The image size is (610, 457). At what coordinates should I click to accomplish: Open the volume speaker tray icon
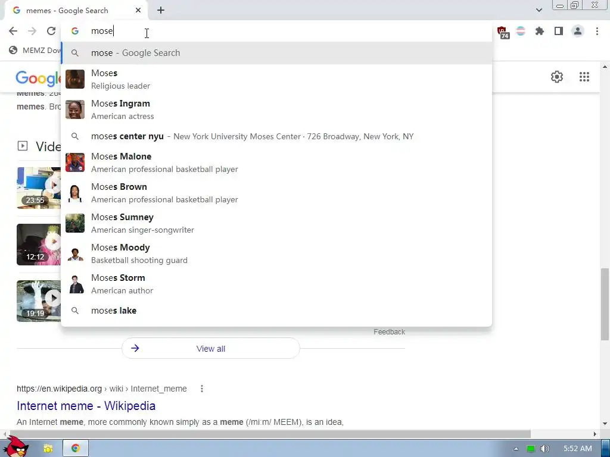544,449
